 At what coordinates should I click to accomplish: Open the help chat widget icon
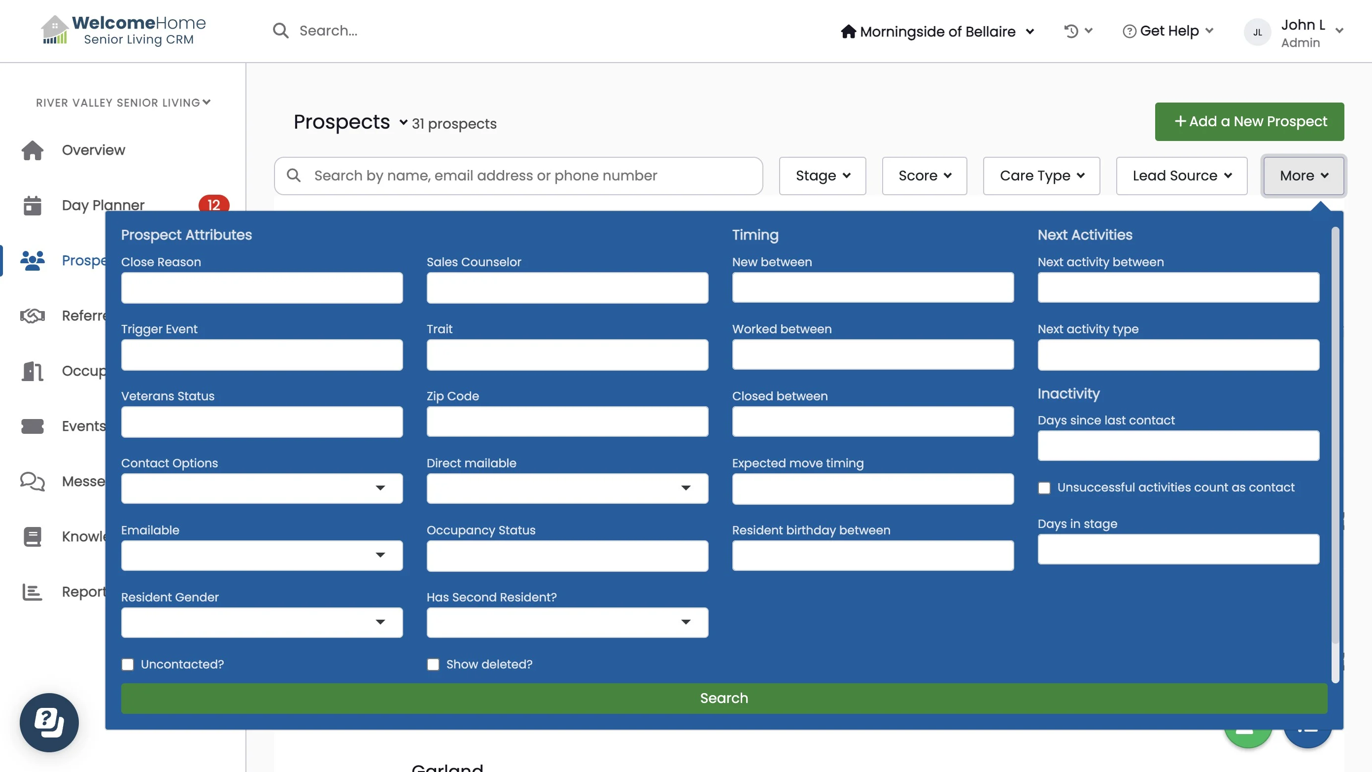49,722
